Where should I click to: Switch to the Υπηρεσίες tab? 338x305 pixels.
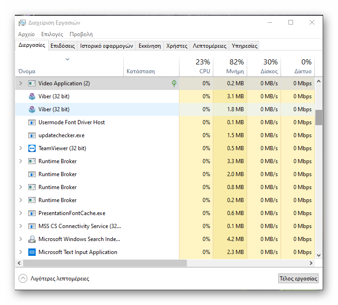244,46
